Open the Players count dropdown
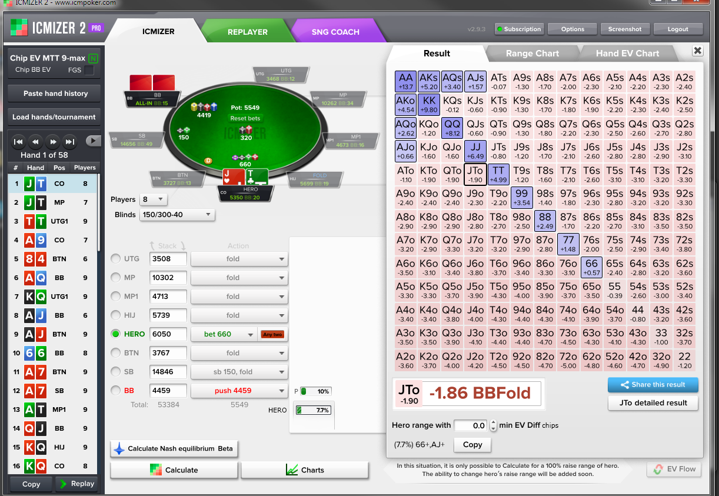Viewport: 719px width, 496px height. pyautogui.click(x=153, y=199)
